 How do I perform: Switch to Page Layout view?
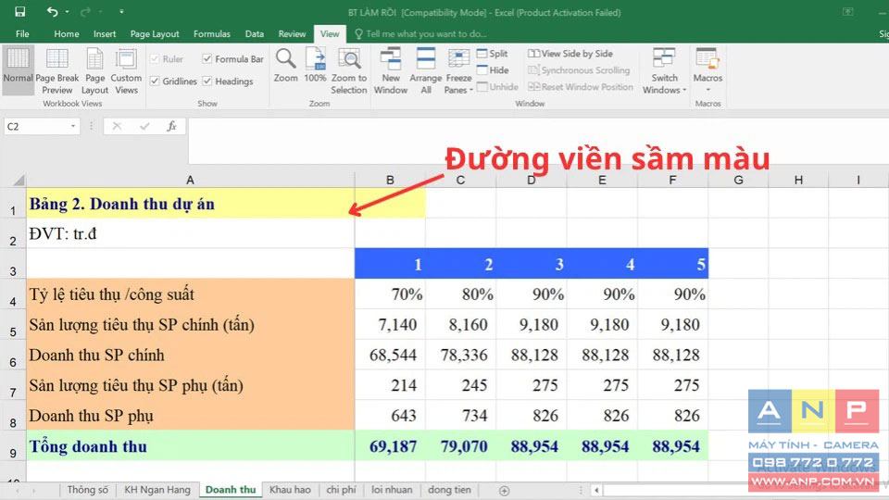(x=94, y=70)
